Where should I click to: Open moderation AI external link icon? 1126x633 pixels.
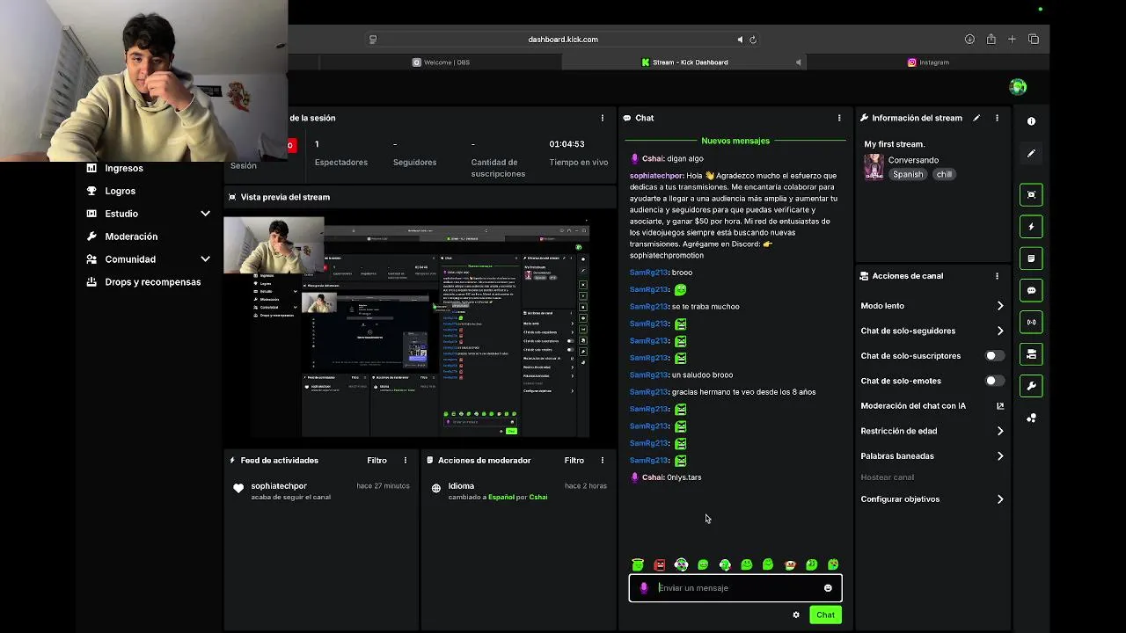[x=1000, y=406]
